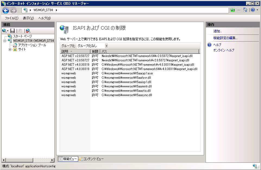
Task: Go back with the blue Back arrow
Action: (x=6, y=11)
